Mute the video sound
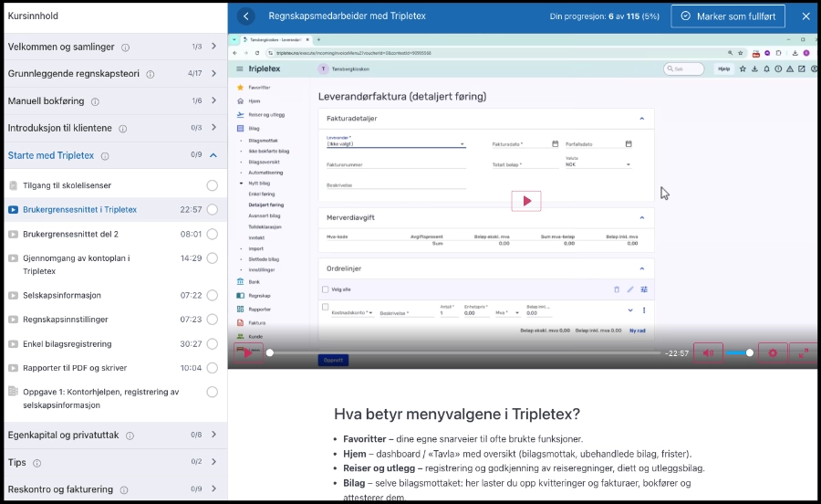This screenshot has width=821, height=504. (x=708, y=352)
